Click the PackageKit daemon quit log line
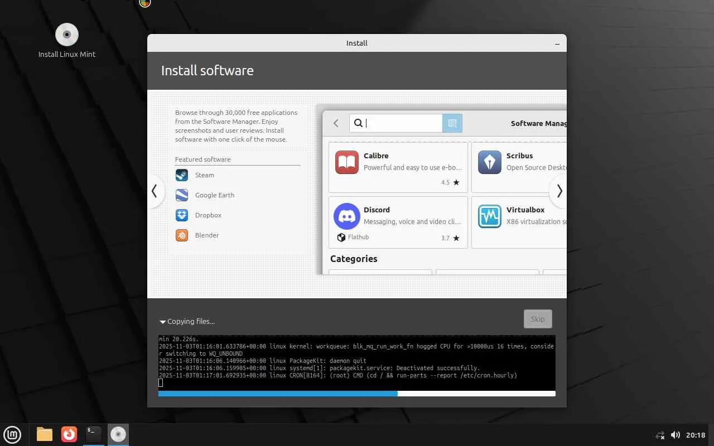Image resolution: width=714 pixels, height=446 pixels. [263, 361]
